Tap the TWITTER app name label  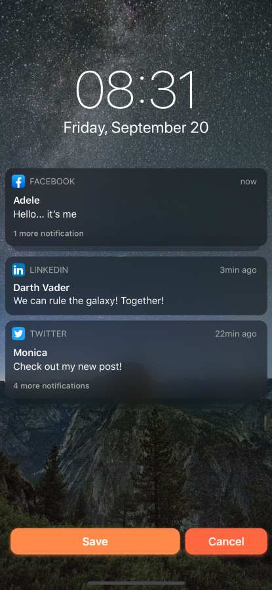coord(49,334)
